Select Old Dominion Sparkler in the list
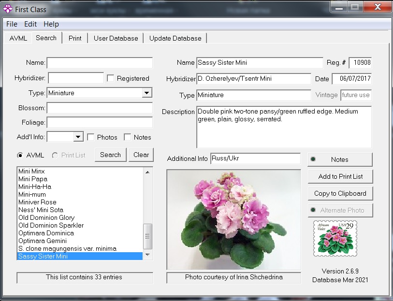Image resolution: width=393 pixels, height=301 pixels. coord(80,225)
